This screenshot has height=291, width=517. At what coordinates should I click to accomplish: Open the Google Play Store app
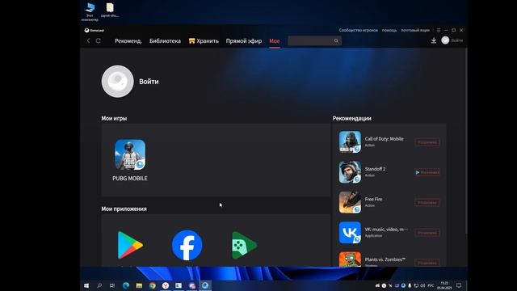tap(130, 245)
